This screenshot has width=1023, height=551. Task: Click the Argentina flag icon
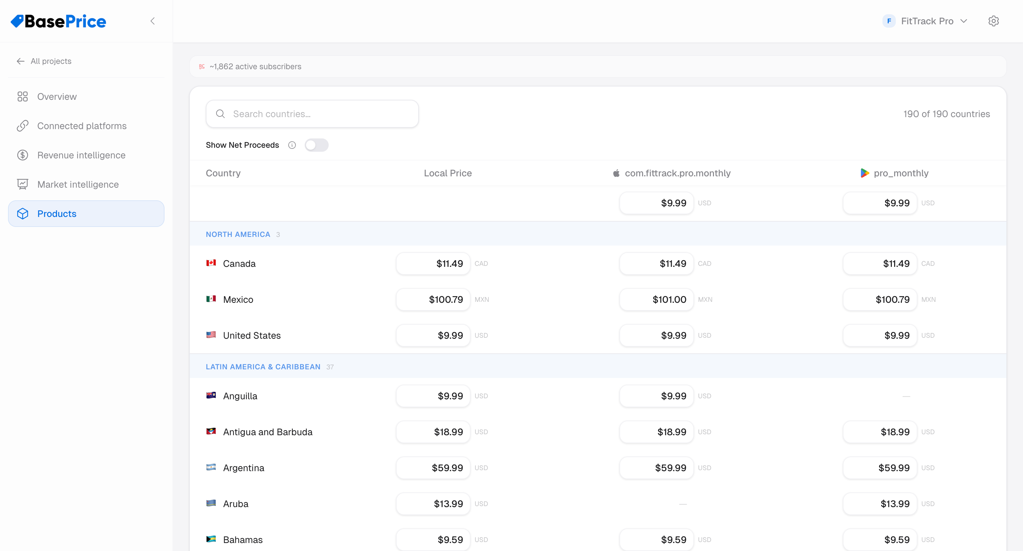(211, 467)
